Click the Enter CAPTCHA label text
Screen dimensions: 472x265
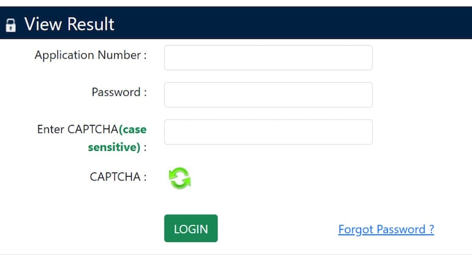coord(78,129)
